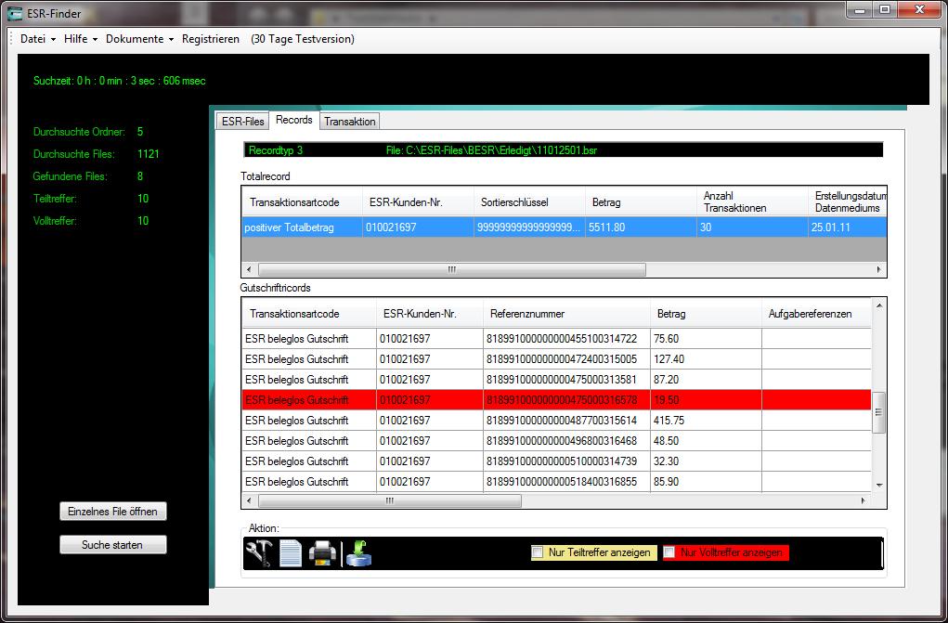Click the document page icon under Aktion
The width and height of the screenshot is (948, 623).
[291, 552]
